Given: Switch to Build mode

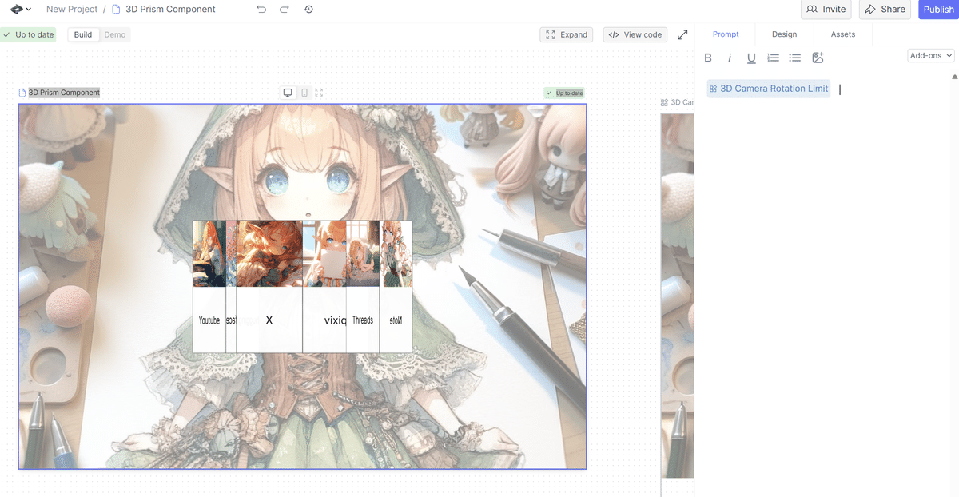Looking at the screenshot, I should pos(83,34).
